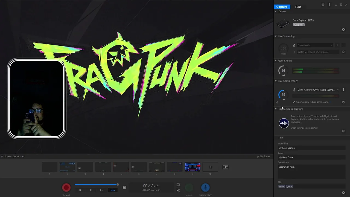Collapse the Device section

coord(276,11)
